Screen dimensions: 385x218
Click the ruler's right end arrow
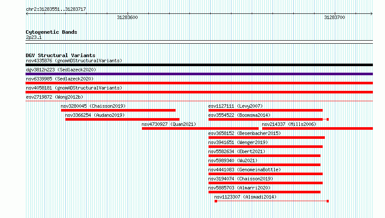pyautogui.click(x=372, y=13)
